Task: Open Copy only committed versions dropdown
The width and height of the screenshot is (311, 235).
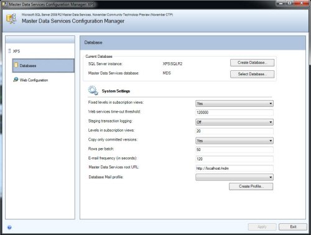Action: tap(234, 141)
